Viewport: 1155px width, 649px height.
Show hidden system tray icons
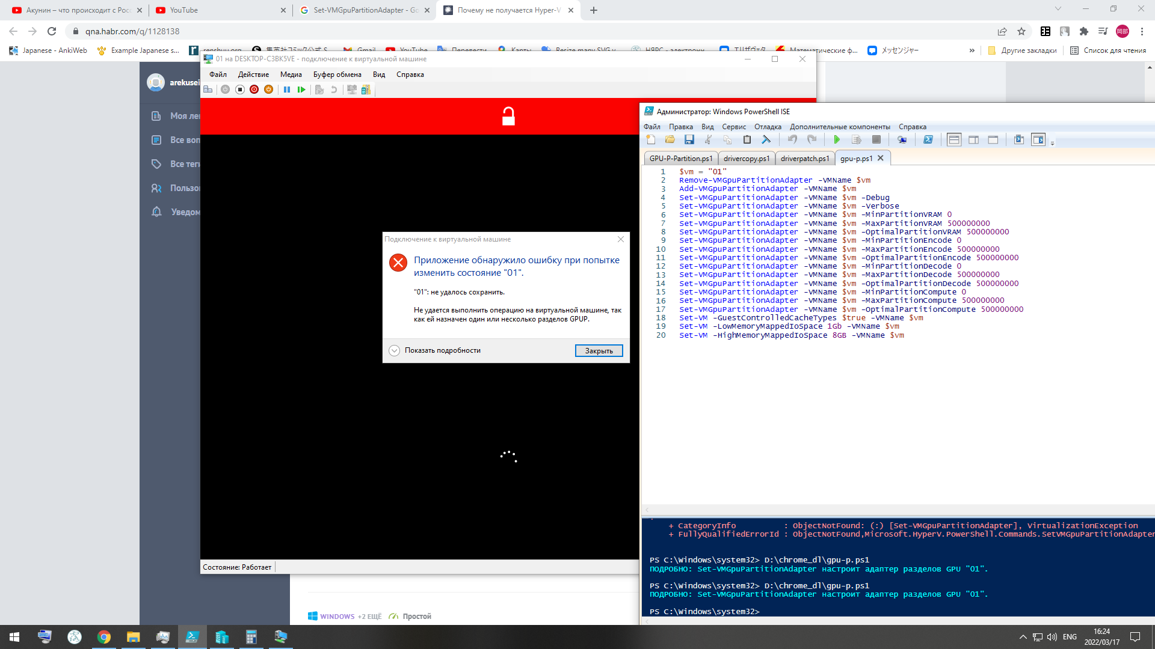[x=1023, y=637]
